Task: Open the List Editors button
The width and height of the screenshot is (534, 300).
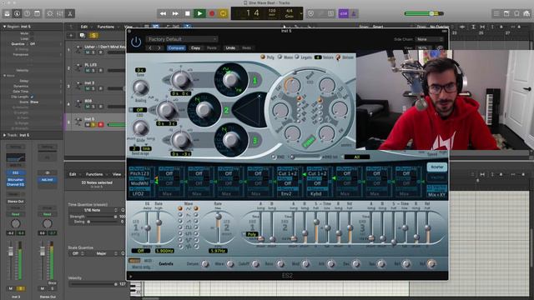Action: tap(496, 13)
